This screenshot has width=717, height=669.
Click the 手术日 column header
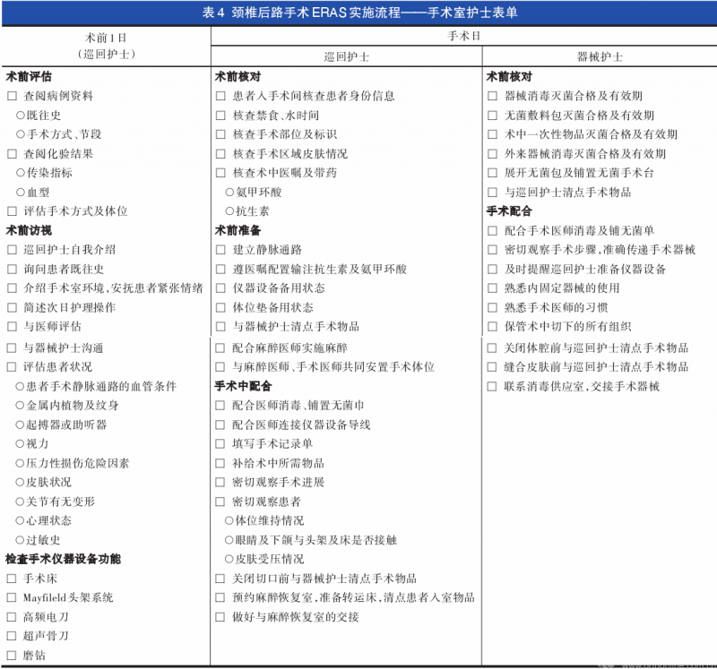tap(463, 36)
